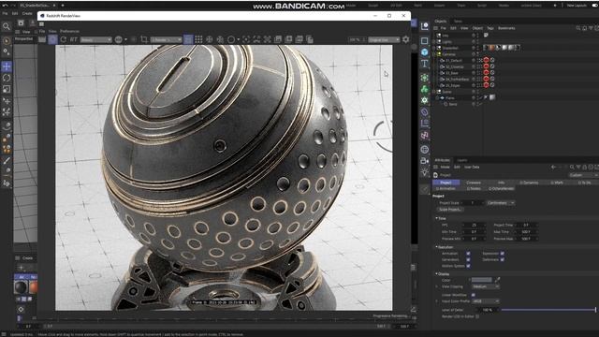
Task: Click the highlighted square button in RenderView toolbar
Action: tap(188, 39)
